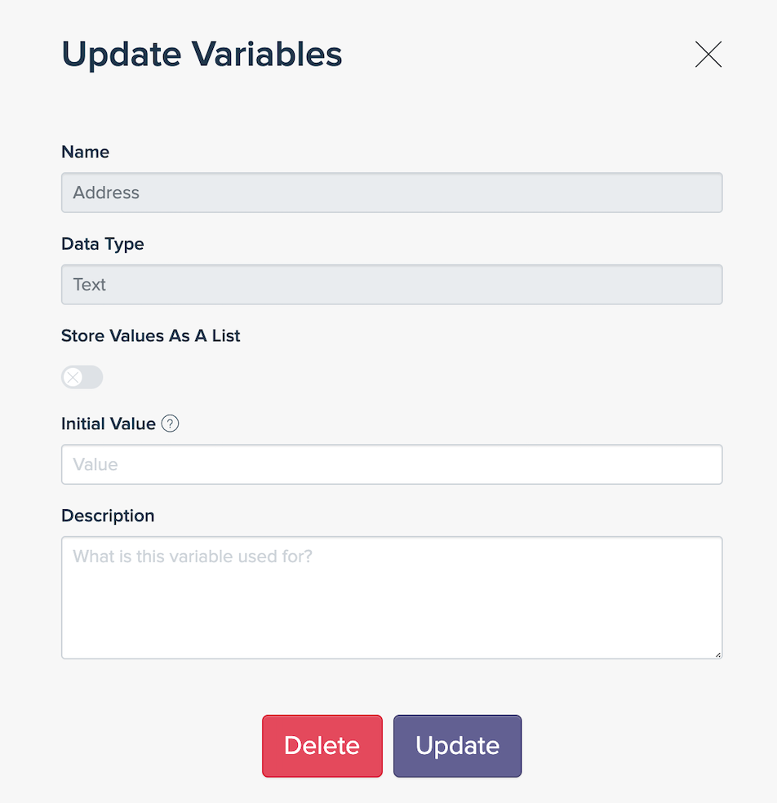Click the Name field label

click(85, 152)
